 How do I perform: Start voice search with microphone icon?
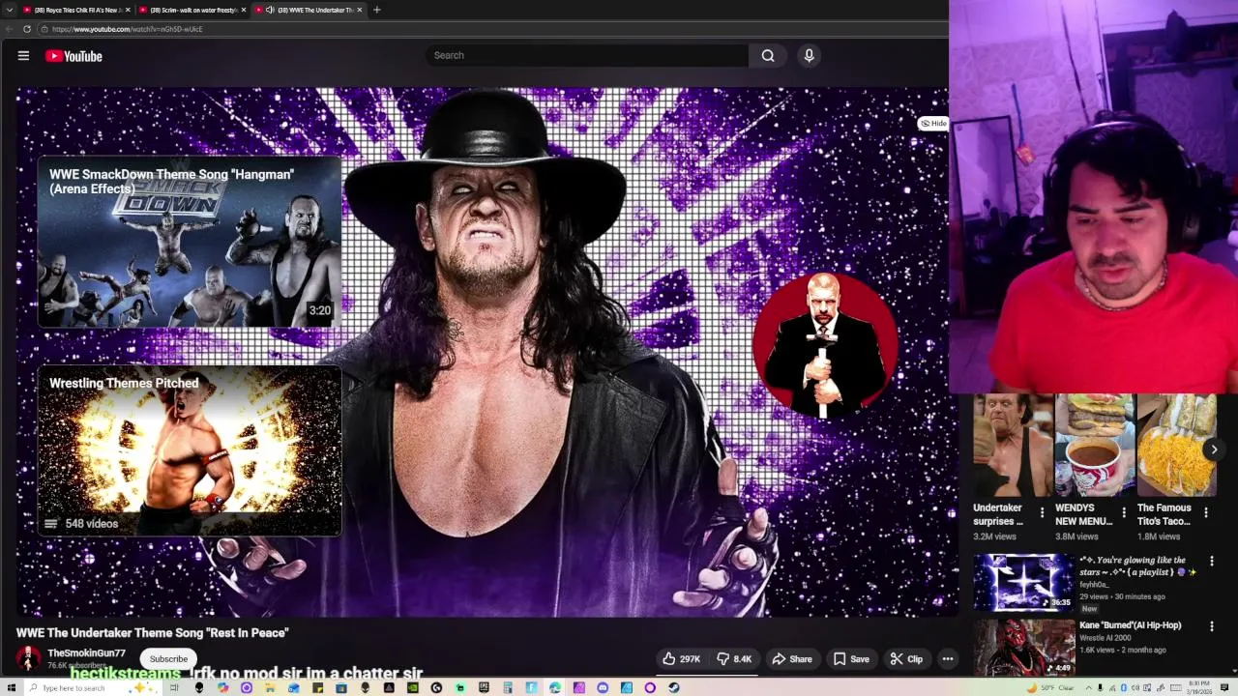pyautogui.click(x=810, y=55)
